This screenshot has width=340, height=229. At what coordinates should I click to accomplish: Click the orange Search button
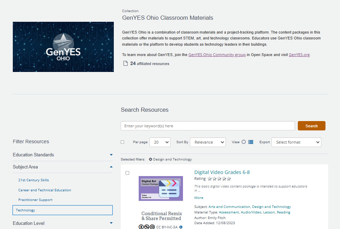point(312,126)
